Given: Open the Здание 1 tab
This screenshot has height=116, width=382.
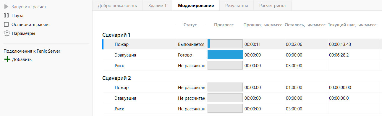Looking at the screenshot, I should 157,5.
